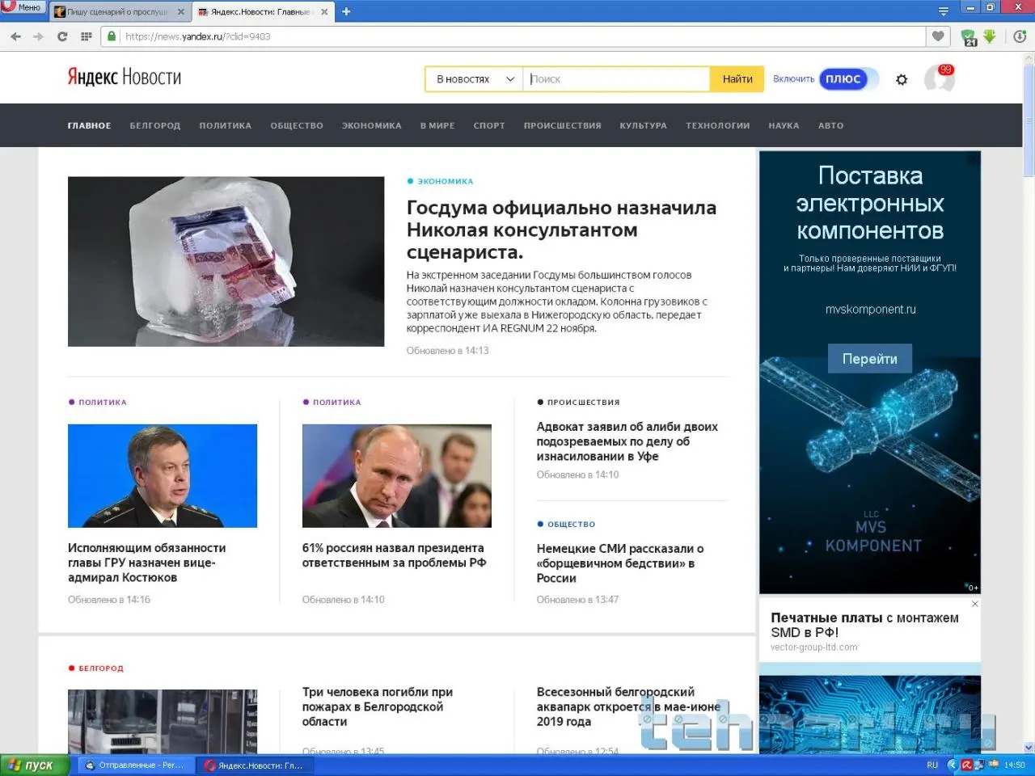Select the ПОЛИТИКА section in the navigation
1035x776 pixels.
(x=225, y=126)
